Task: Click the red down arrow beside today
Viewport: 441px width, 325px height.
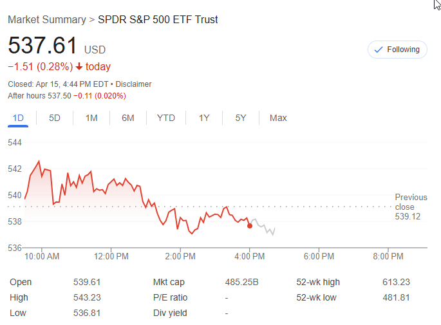Action: tap(79, 67)
